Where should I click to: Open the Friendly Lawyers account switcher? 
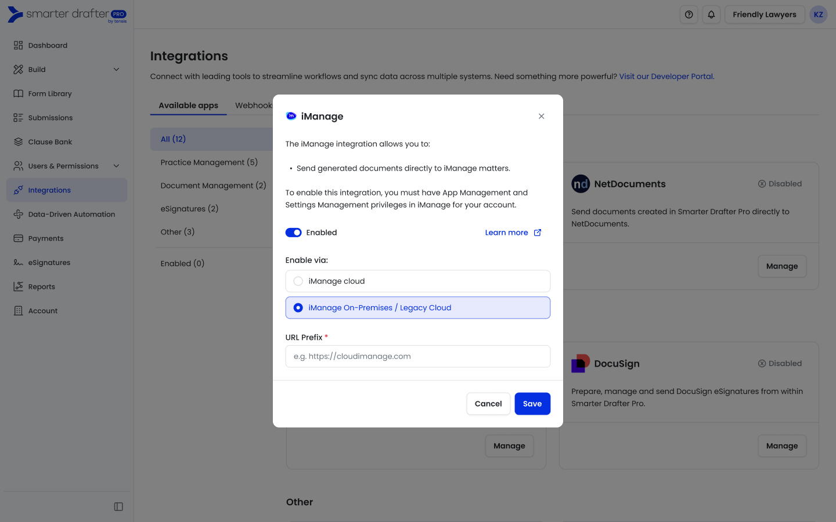(764, 14)
